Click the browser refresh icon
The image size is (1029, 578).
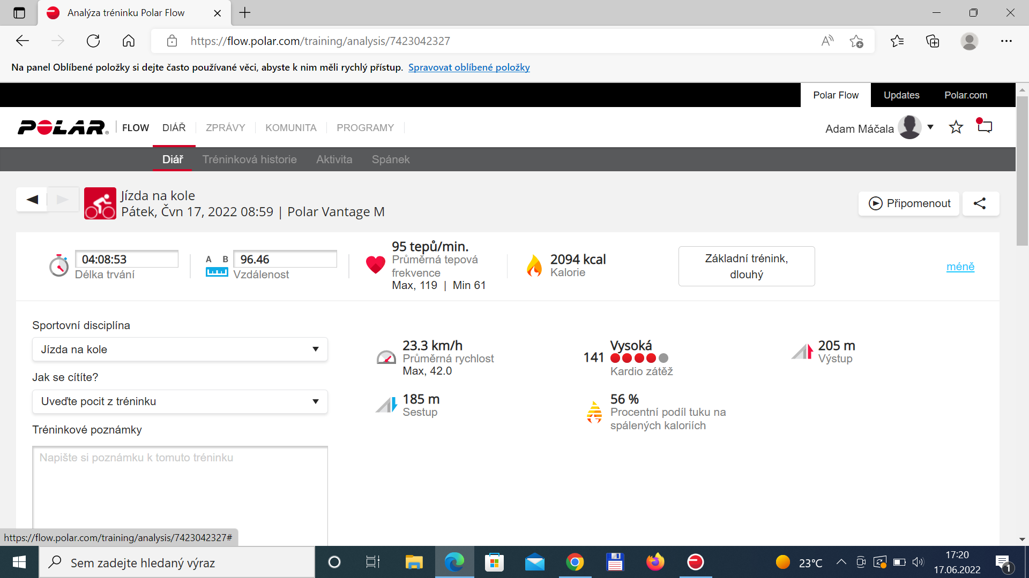[93, 41]
